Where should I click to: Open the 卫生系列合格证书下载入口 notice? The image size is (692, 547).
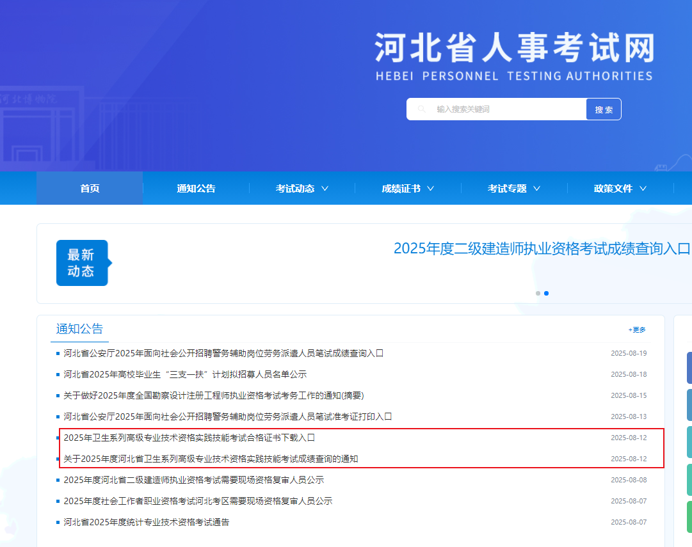[189, 438]
